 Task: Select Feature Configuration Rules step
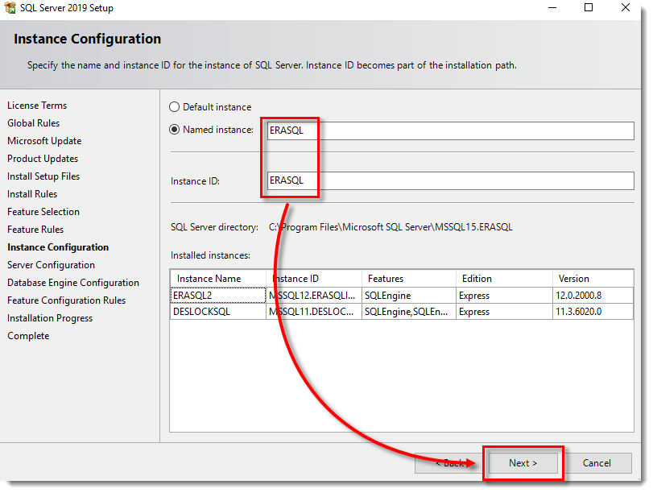pos(66,300)
